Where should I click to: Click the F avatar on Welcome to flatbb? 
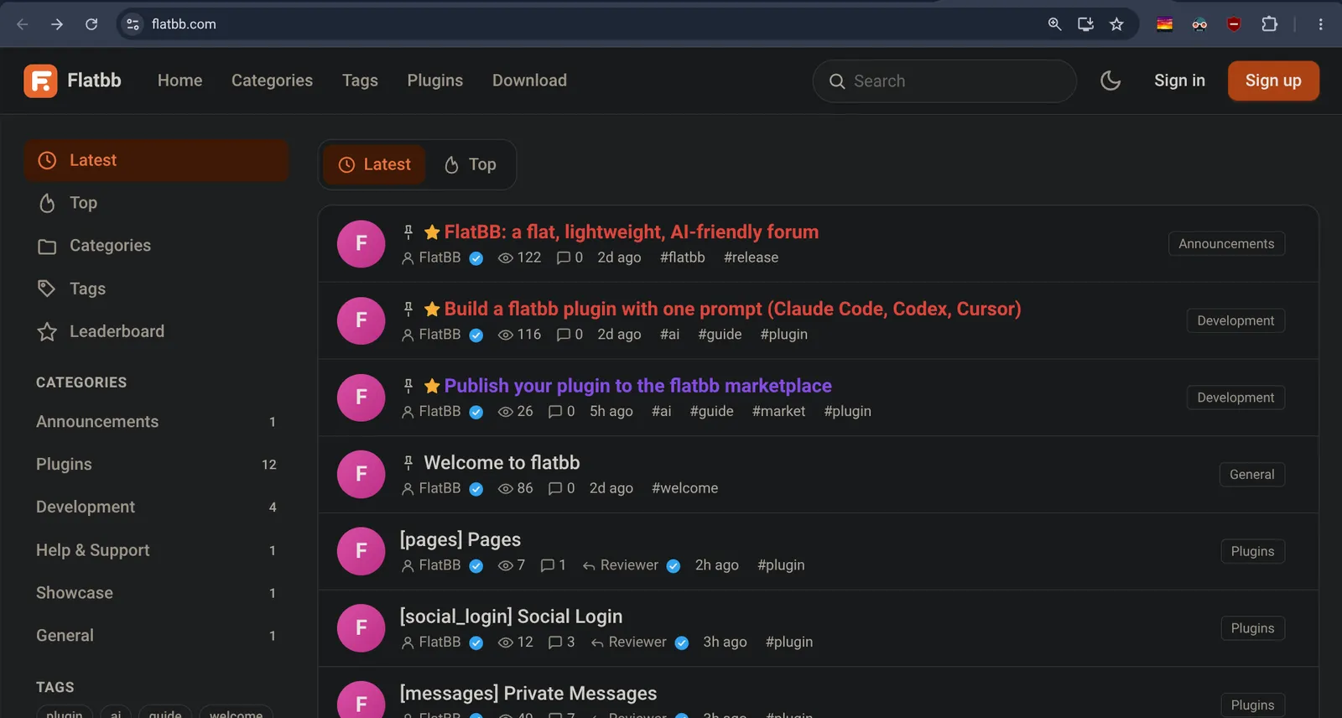click(361, 474)
